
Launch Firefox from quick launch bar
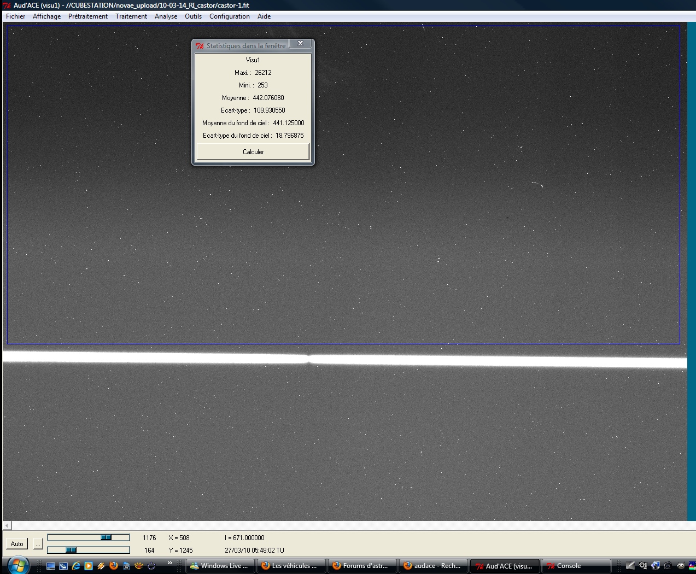[x=114, y=566]
